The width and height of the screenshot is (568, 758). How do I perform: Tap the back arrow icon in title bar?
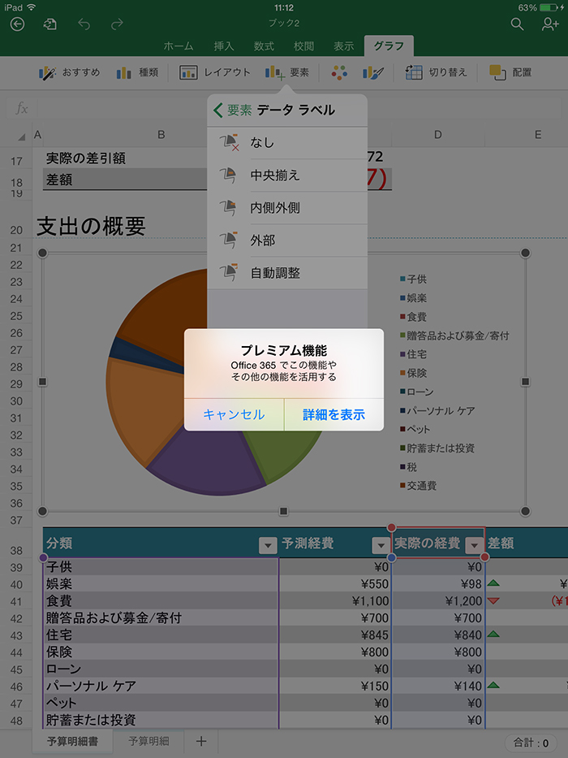coord(17,24)
